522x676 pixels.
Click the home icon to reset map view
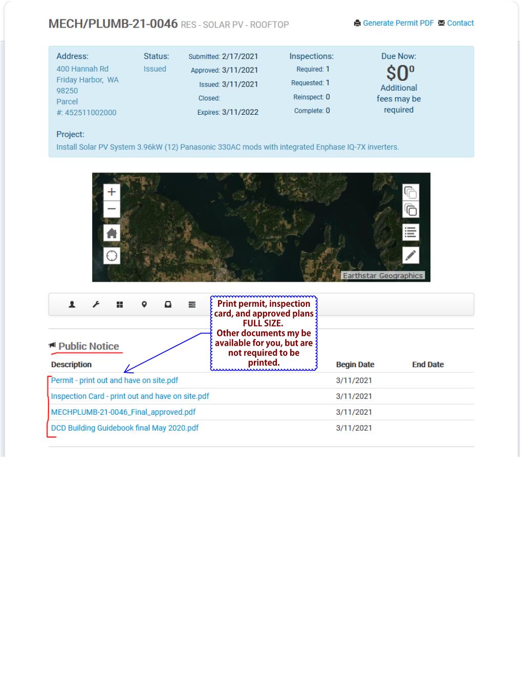point(111,233)
